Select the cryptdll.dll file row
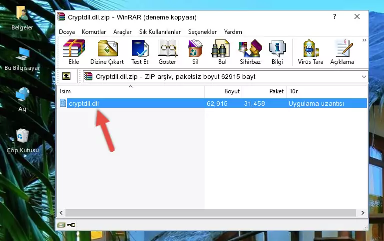The width and height of the screenshot is (384, 241). tap(213, 103)
